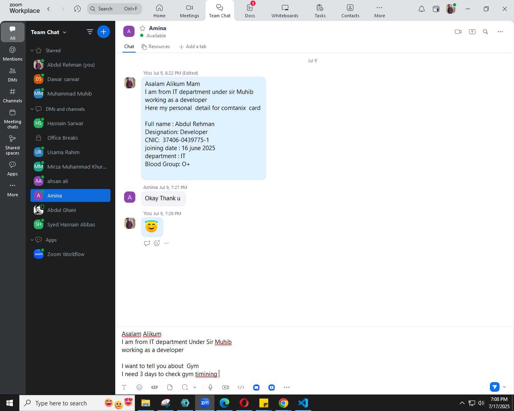Add a reaction to the emoji message

coord(157,243)
